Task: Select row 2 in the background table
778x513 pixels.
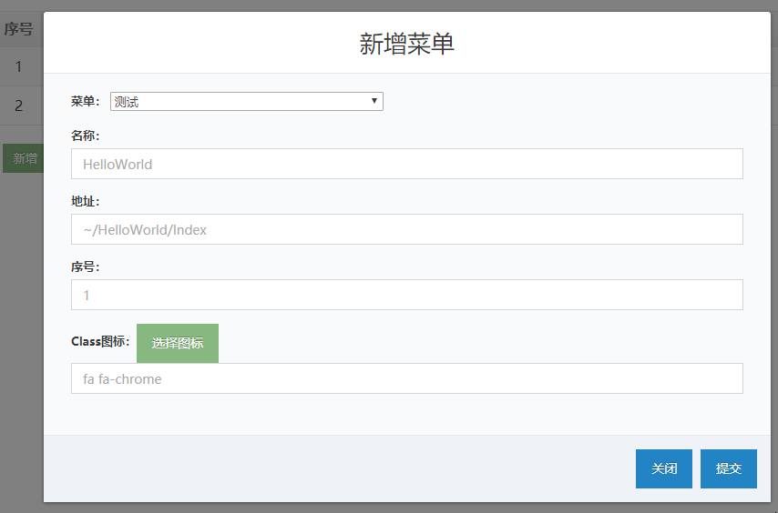Action: (18, 106)
